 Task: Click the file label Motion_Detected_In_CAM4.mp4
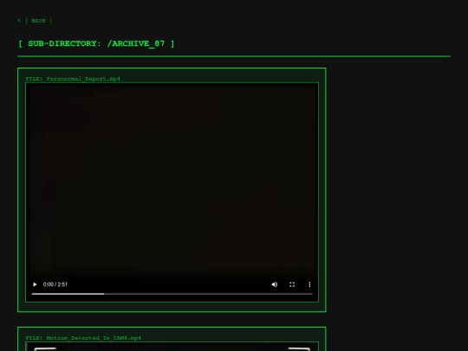pos(83,338)
